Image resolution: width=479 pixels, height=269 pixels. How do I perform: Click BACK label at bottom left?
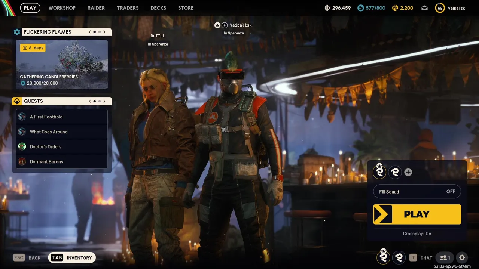34,258
